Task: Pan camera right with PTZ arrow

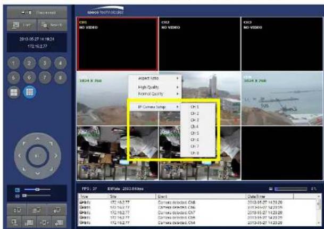Action: 55,156
